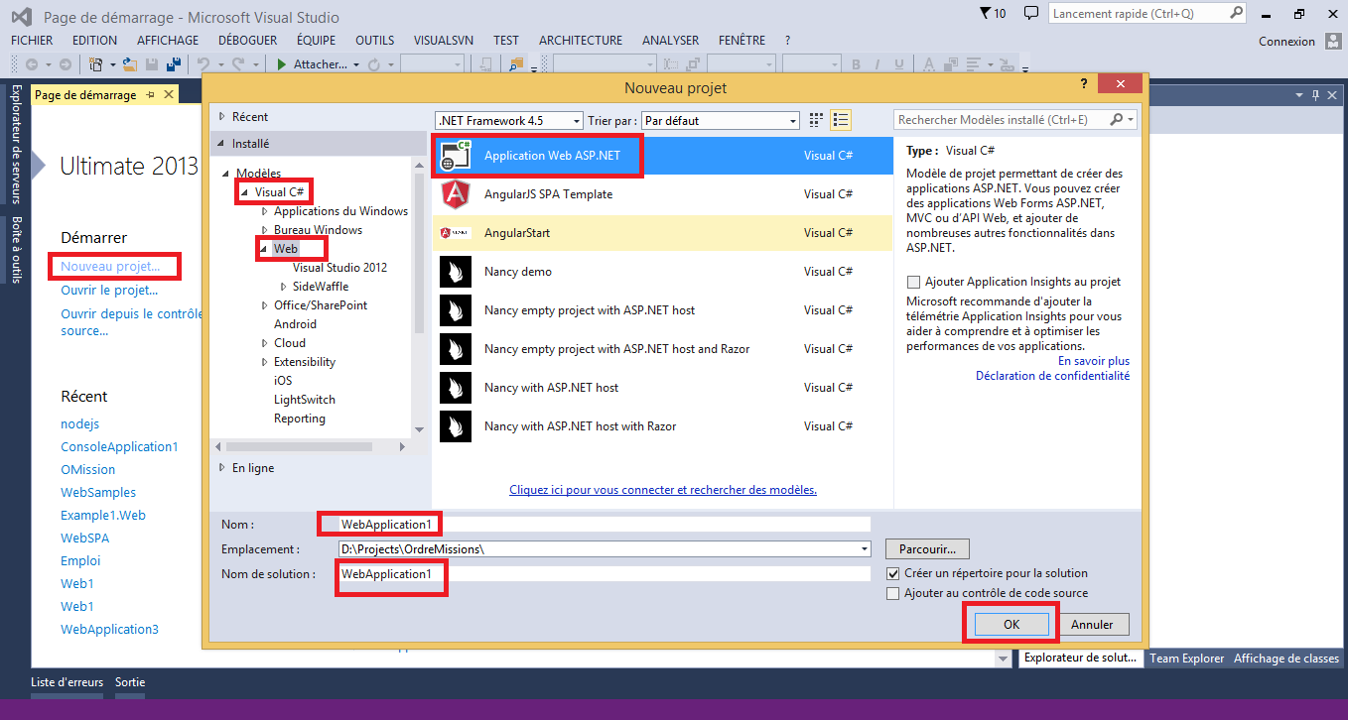1348x720 pixels.
Task: Enable Ajouter au contrôle de code source
Action: 893,593
